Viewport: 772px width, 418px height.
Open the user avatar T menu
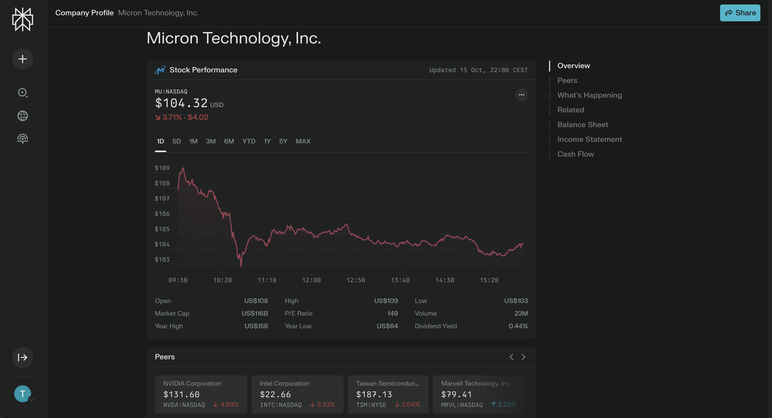[22, 394]
